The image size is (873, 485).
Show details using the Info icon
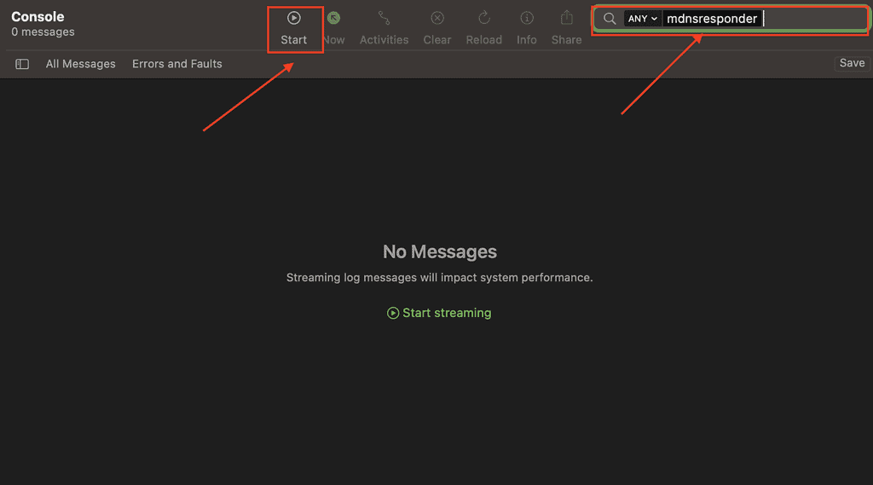[x=527, y=18]
